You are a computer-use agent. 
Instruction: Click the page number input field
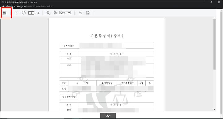tap(31, 13)
